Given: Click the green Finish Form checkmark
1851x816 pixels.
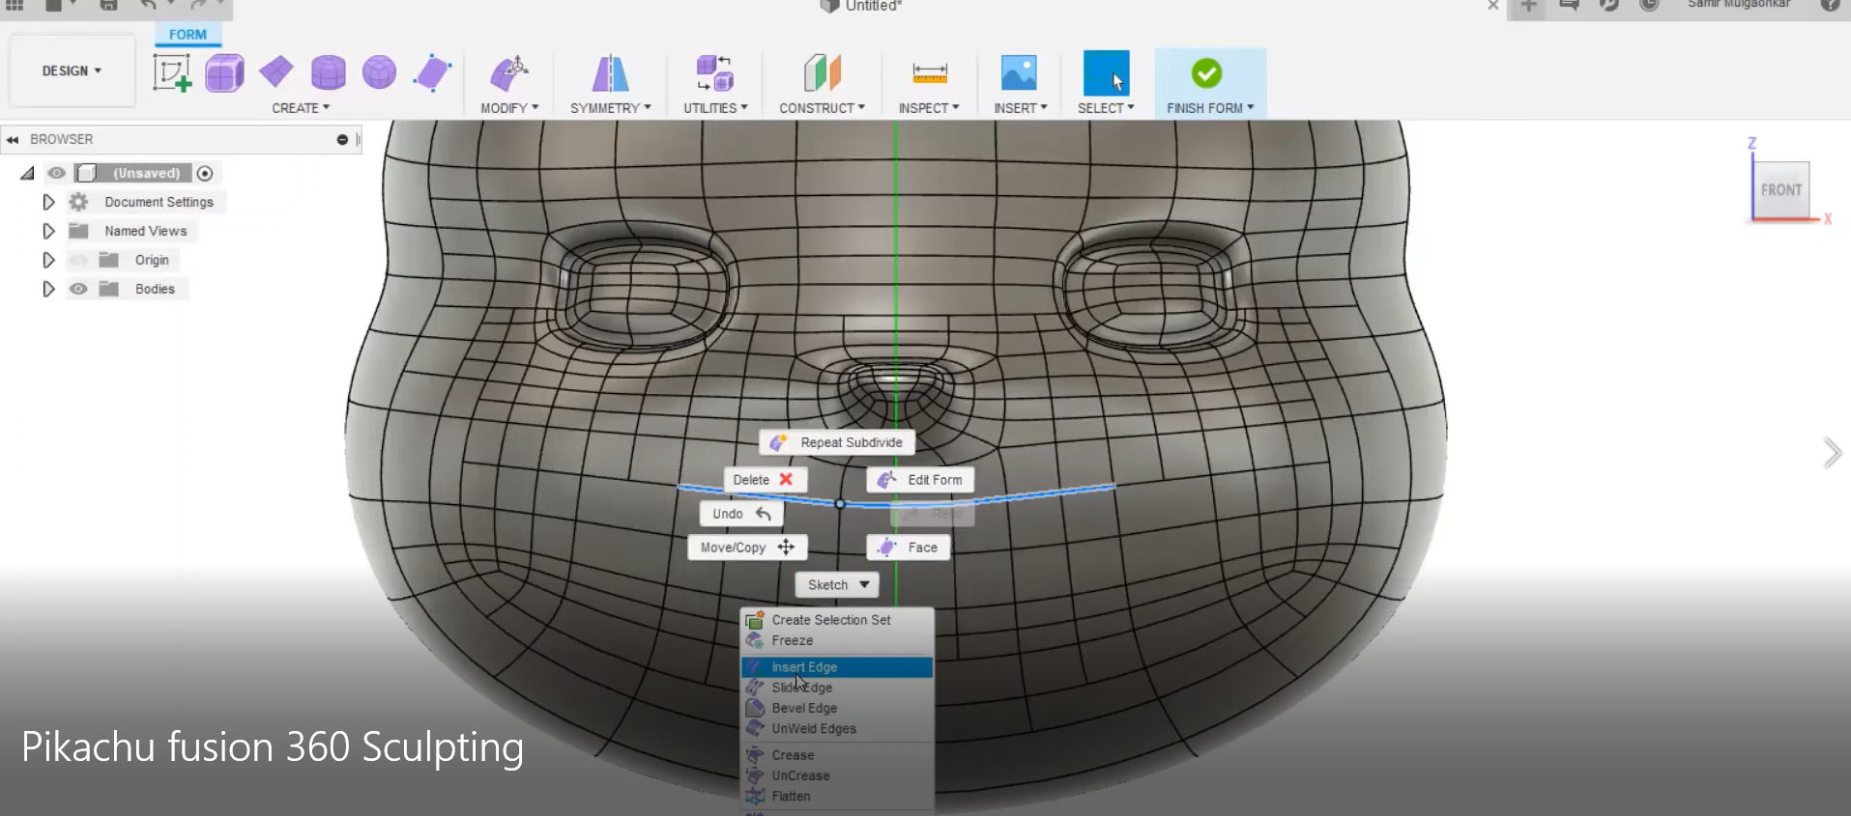Looking at the screenshot, I should click(x=1206, y=72).
